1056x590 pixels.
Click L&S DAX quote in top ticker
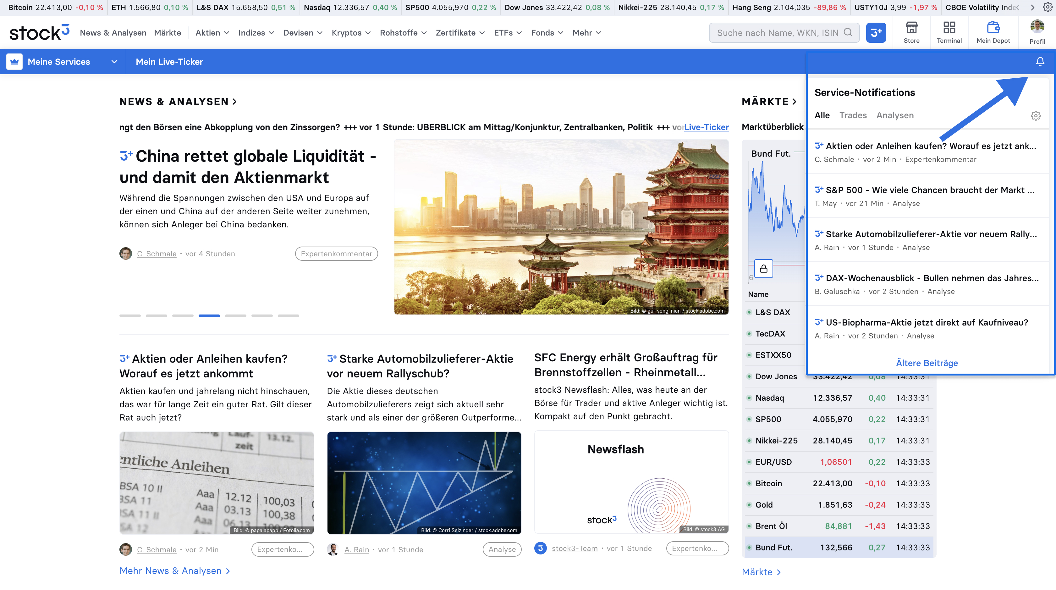coord(245,7)
